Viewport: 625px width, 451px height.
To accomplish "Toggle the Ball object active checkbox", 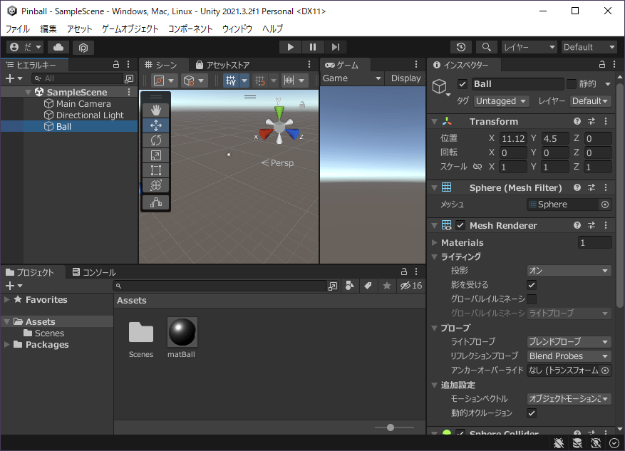I will click(463, 84).
